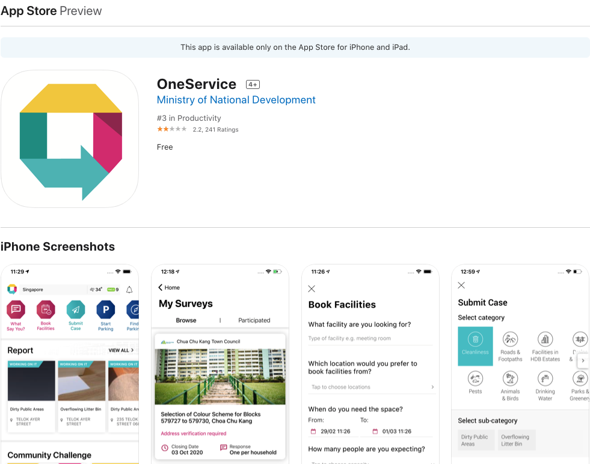Click the Community Challenge heading
590x464 pixels.
tap(49, 455)
